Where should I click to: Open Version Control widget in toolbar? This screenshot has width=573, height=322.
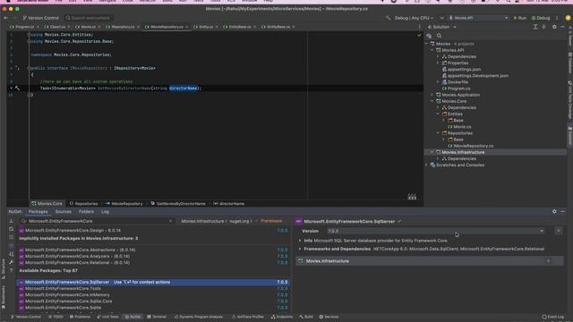coord(40,18)
